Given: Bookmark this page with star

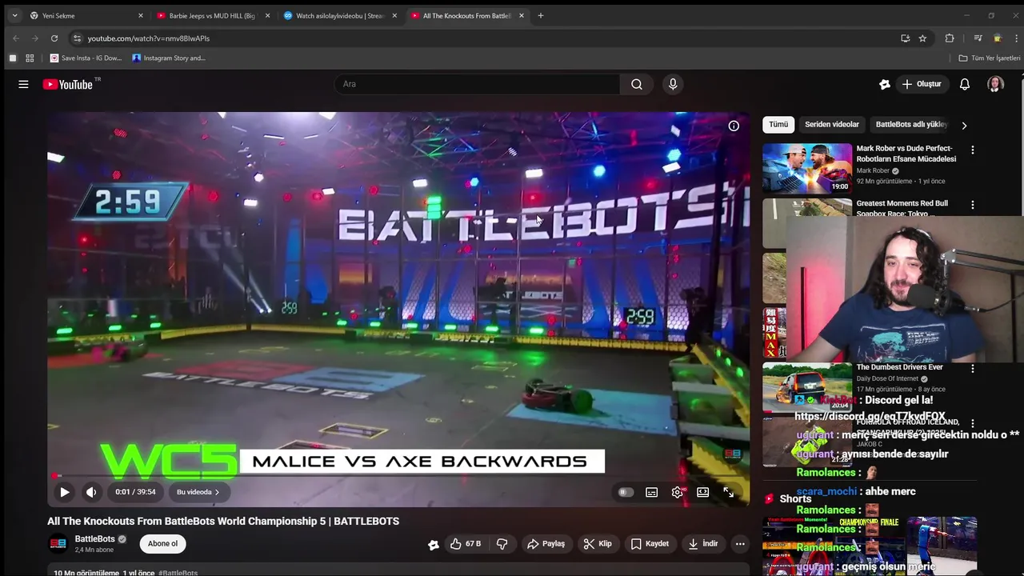Looking at the screenshot, I should pyautogui.click(x=922, y=38).
